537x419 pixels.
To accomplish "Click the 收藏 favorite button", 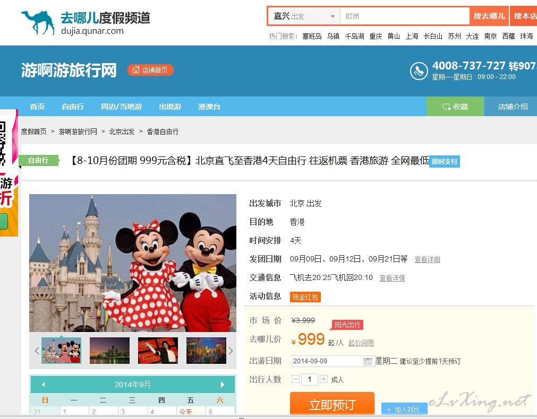I will pos(455,107).
